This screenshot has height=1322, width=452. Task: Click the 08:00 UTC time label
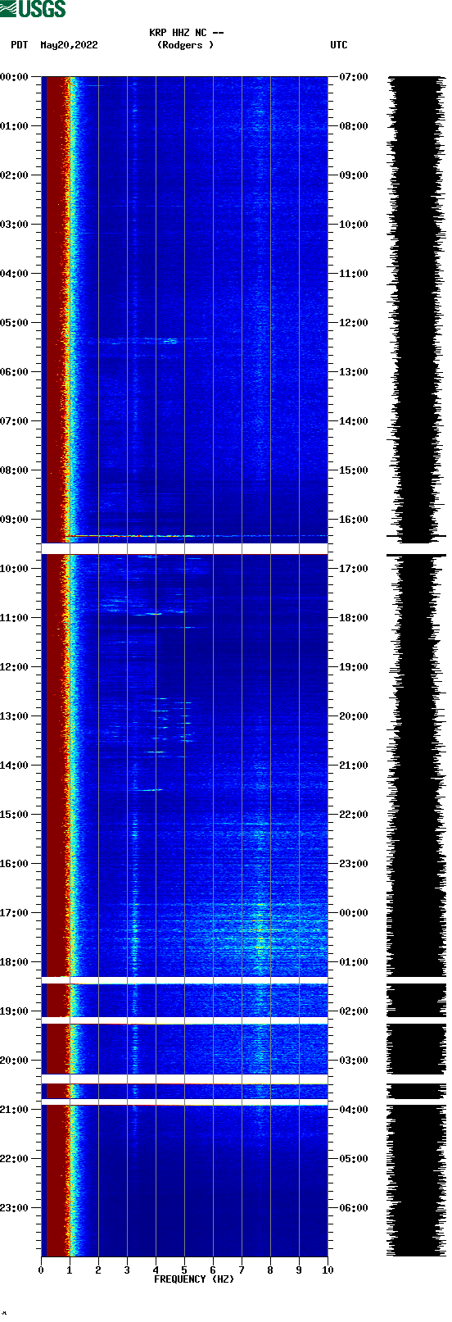354,126
